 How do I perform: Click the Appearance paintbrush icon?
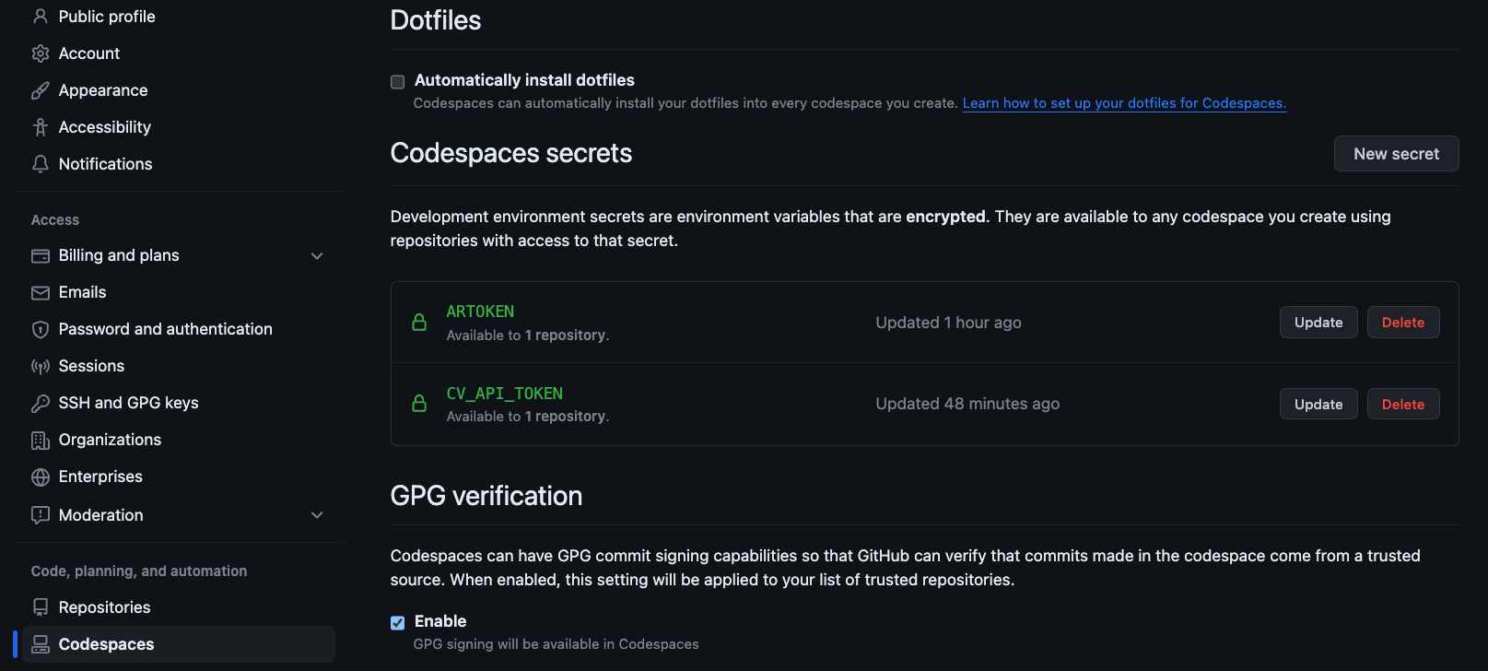40,90
